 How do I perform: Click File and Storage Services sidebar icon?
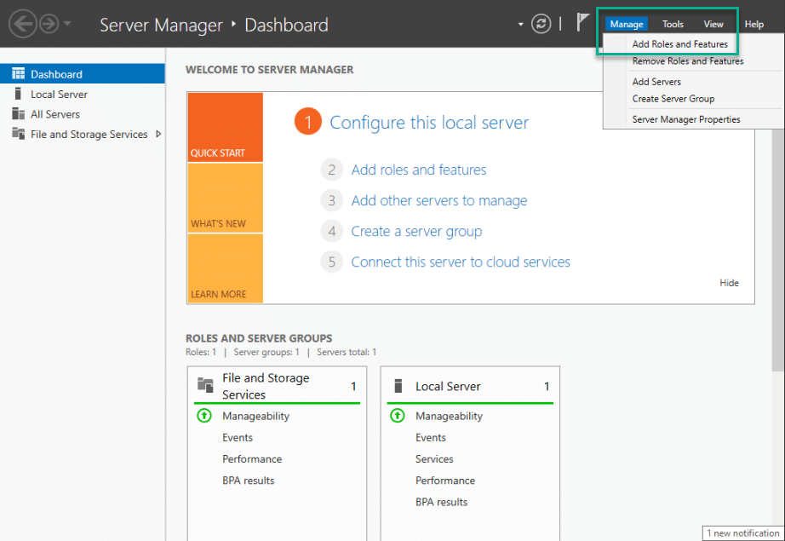[x=18, y=134]
